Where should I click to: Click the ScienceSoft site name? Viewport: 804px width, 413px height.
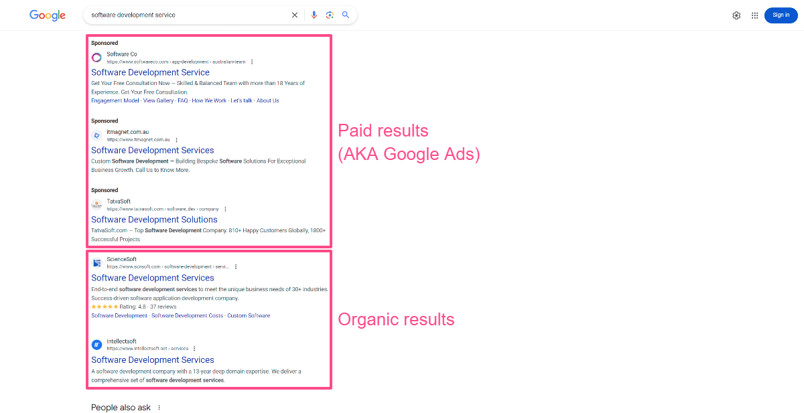point(121,259)
